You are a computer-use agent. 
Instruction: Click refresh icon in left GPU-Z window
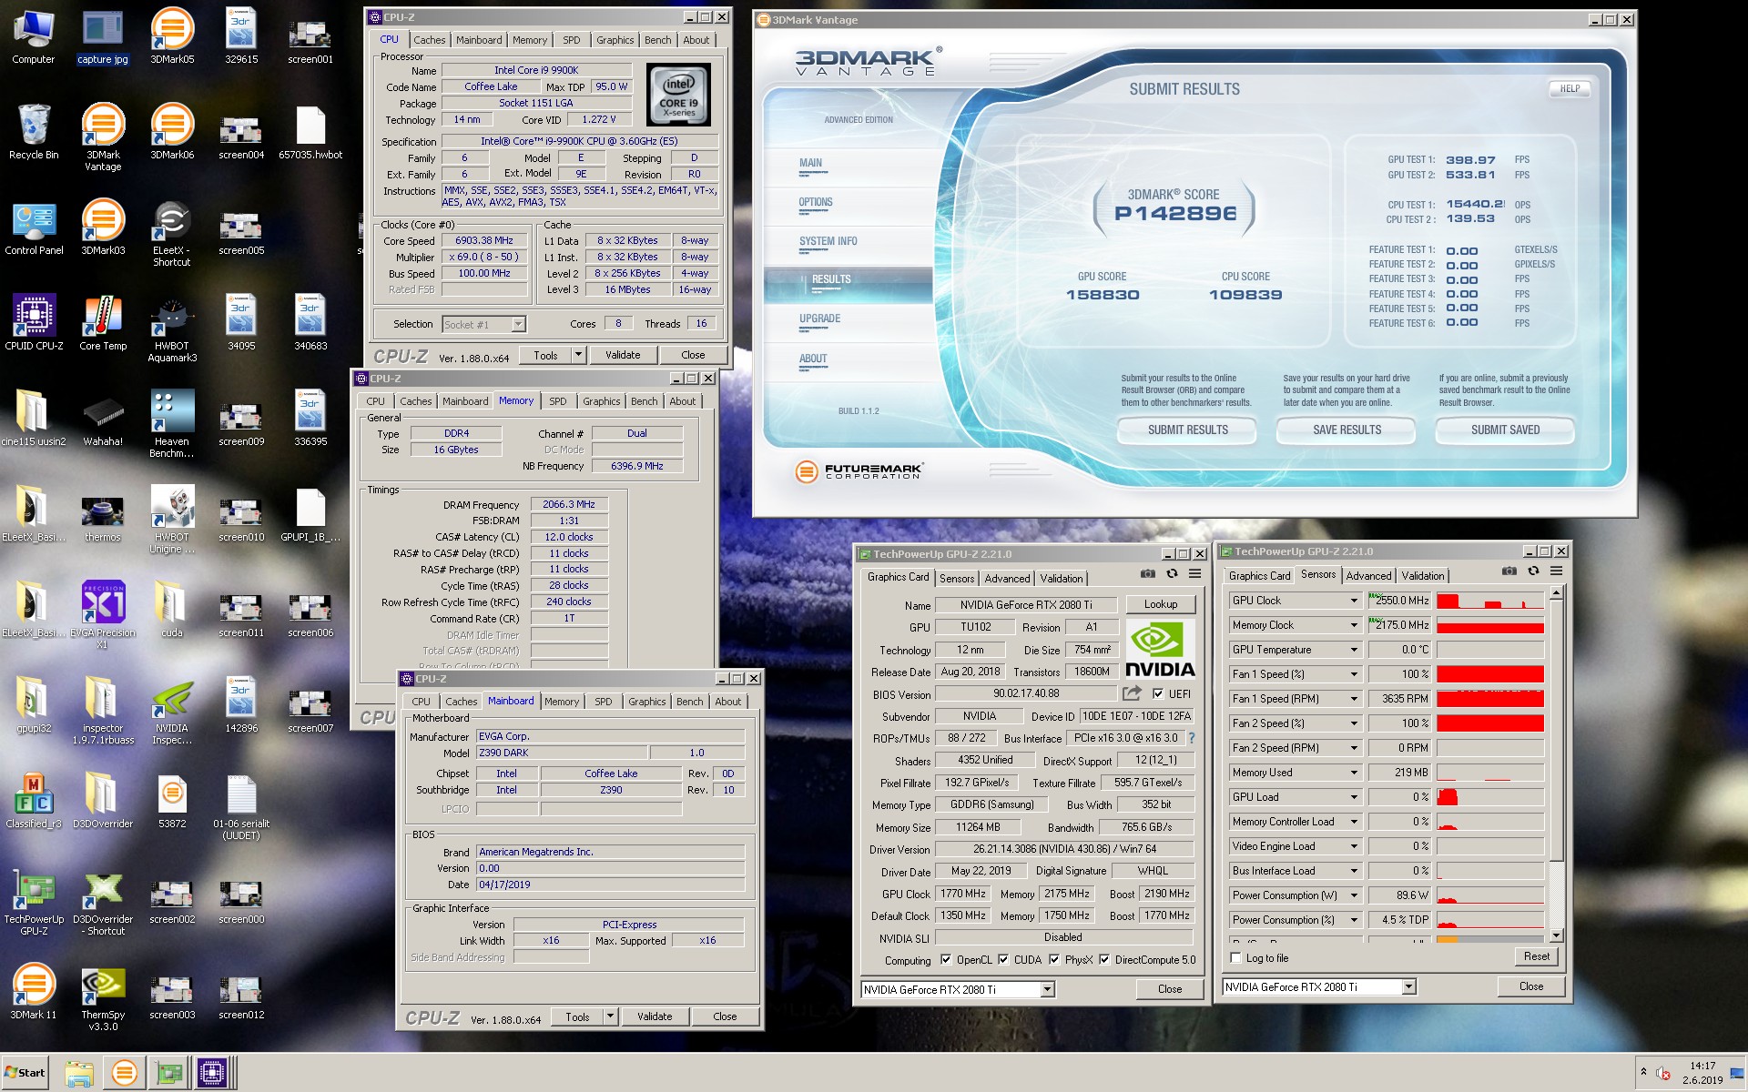[1172, 574]
